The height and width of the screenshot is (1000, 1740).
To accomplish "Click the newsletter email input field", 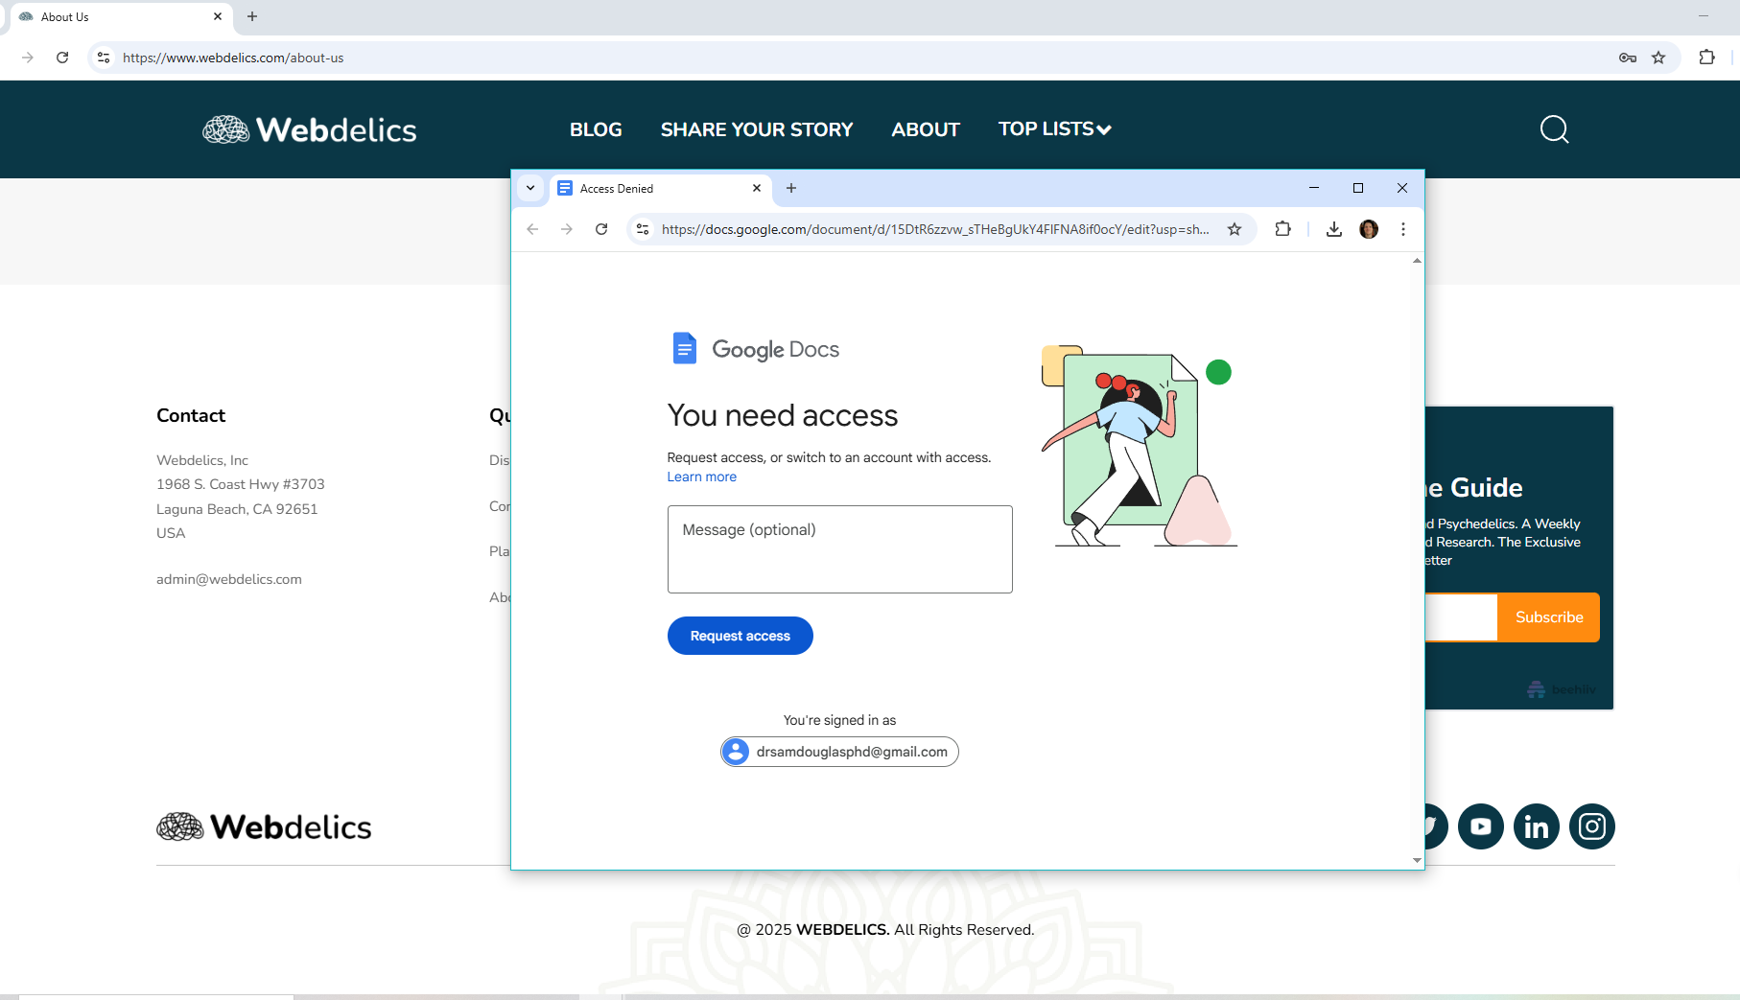I will coord(1461,617).
